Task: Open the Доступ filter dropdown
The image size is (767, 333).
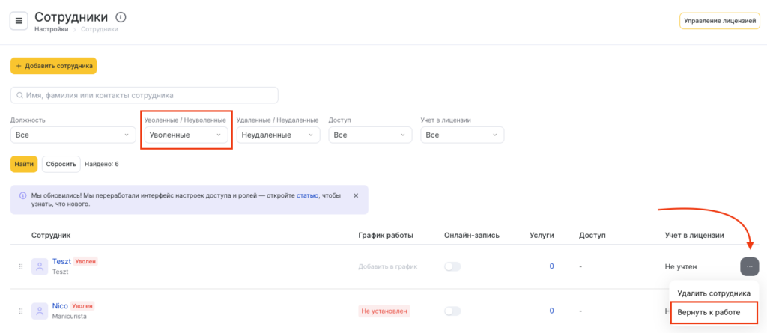Action: [x=370, y=135]
